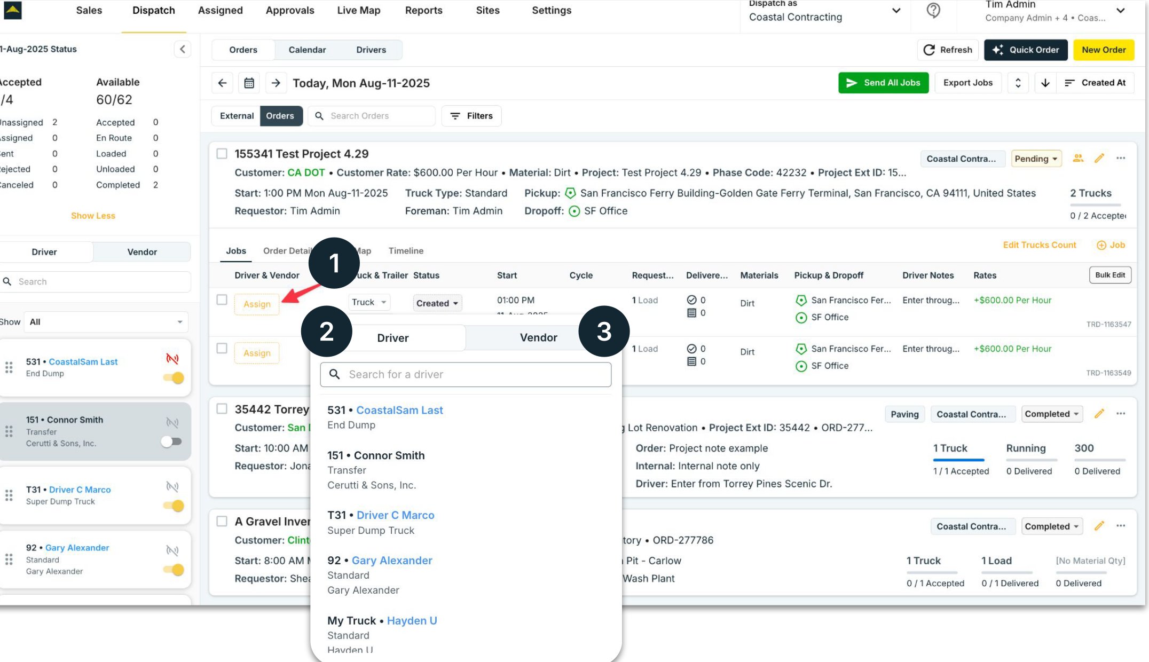The height and width of the screenshot is (662, 1149).
Task: Edit the 35442 Torrey order pencil
Action: (x=1099, y=414)
